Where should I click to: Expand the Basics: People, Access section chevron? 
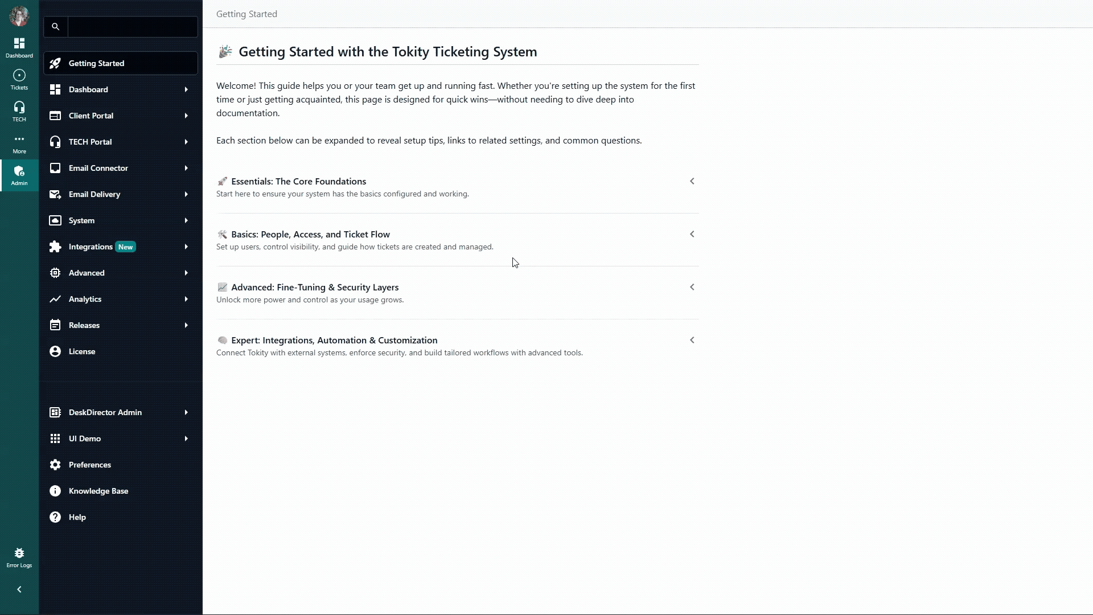point(692,234)
